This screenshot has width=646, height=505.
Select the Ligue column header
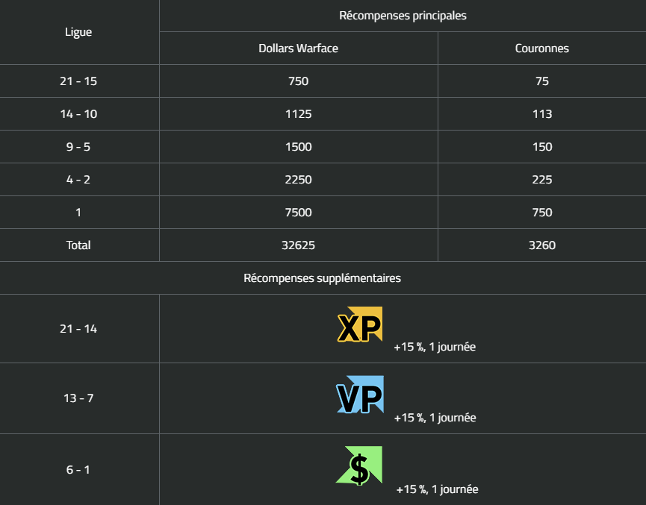pos(78,32)
